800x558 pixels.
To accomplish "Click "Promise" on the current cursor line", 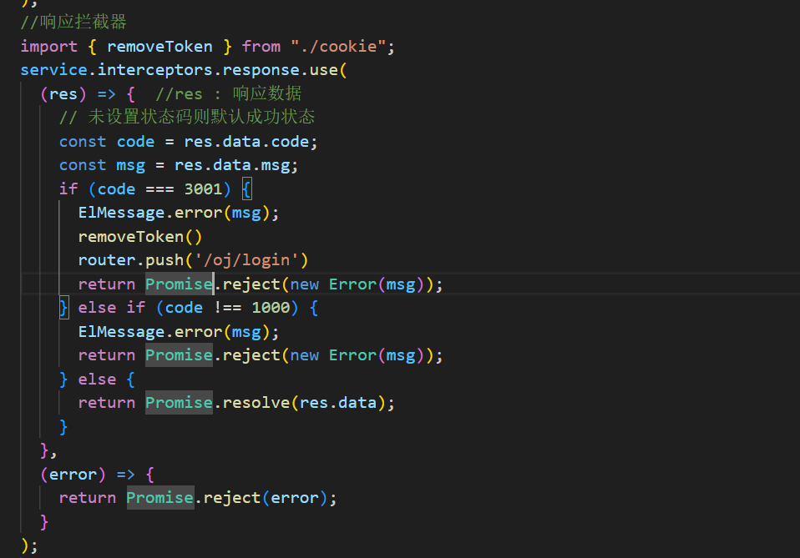I will (x=179, y=284).
